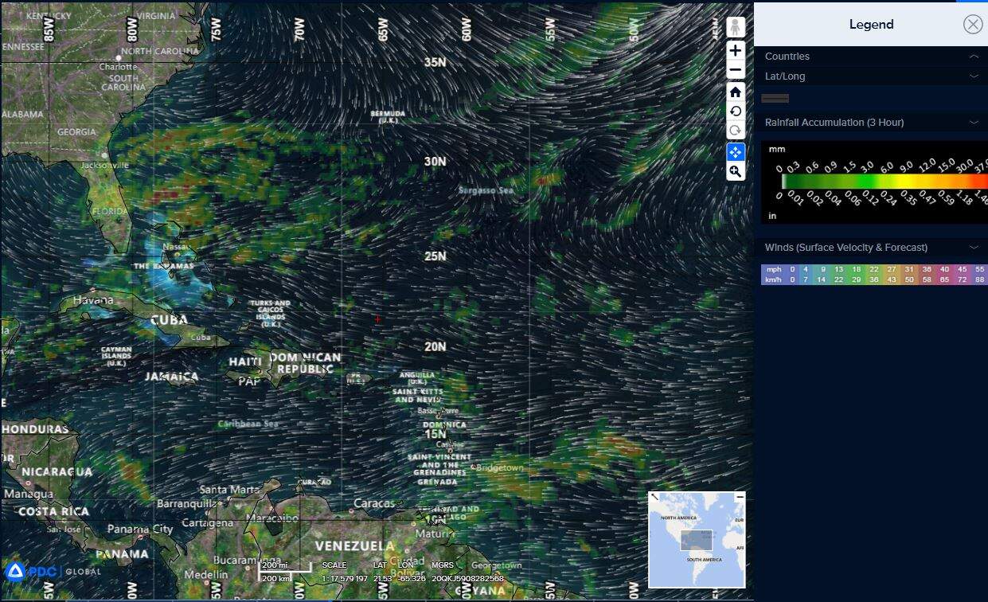988x602 pixels.
Task: Click the Legend panel title
Action: pyautogui.click(x=871, y=25)
